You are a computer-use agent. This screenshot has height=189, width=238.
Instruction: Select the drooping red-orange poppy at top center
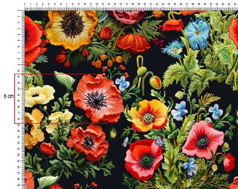(133, 43)
